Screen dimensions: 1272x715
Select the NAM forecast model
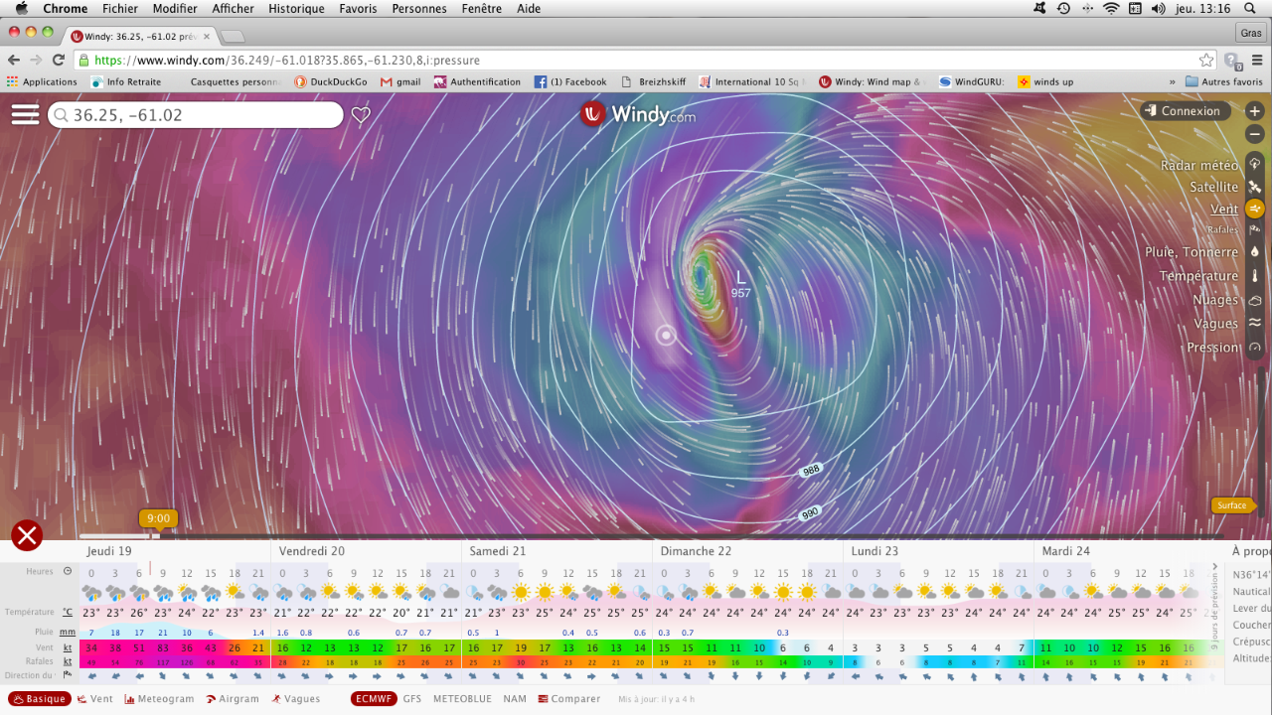(x=515, y=698)
